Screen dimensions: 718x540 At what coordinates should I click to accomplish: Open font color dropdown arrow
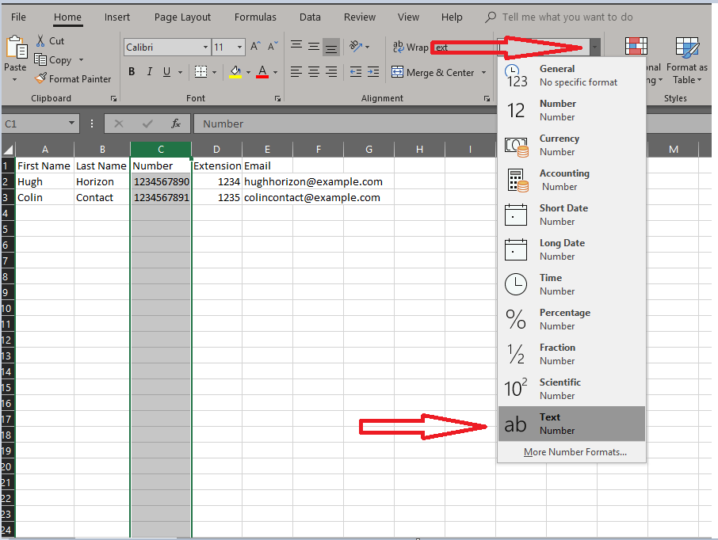tap(275, 72)
